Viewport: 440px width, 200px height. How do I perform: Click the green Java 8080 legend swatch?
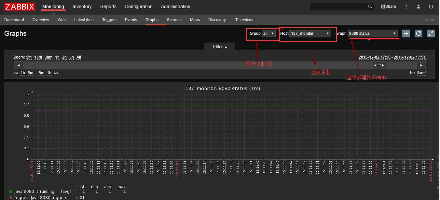coord(11,192)
